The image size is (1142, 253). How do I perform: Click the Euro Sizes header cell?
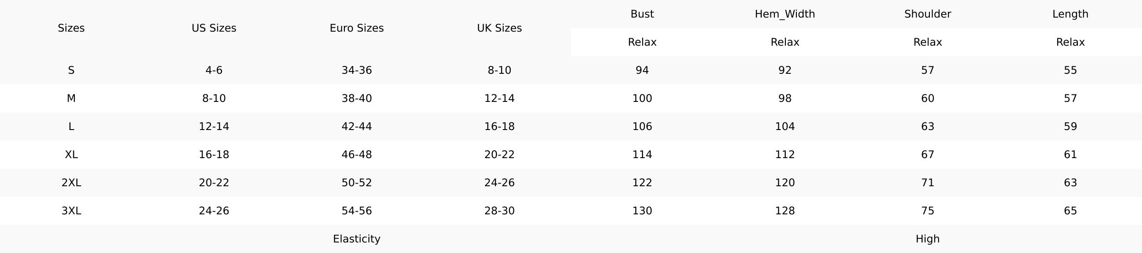(x=356, y=28)
